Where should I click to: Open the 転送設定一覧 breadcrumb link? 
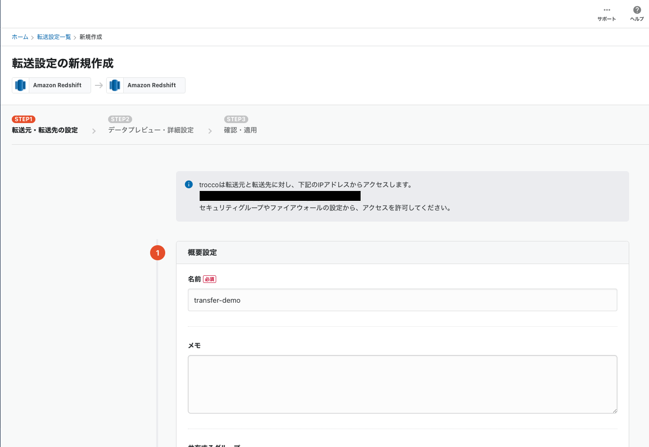54,37
